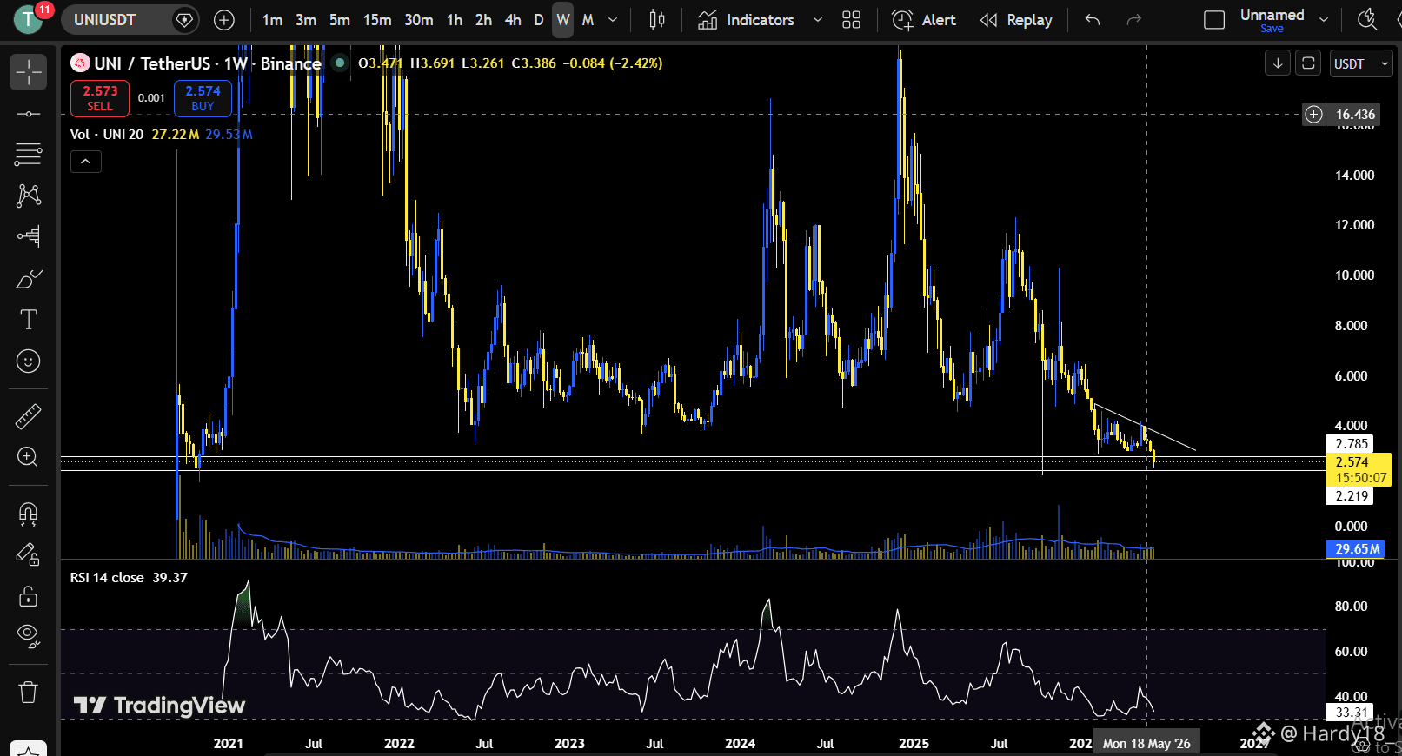Open the USDT currency dropdown
Viewport: 1402px width, 756px height.
1361,63
